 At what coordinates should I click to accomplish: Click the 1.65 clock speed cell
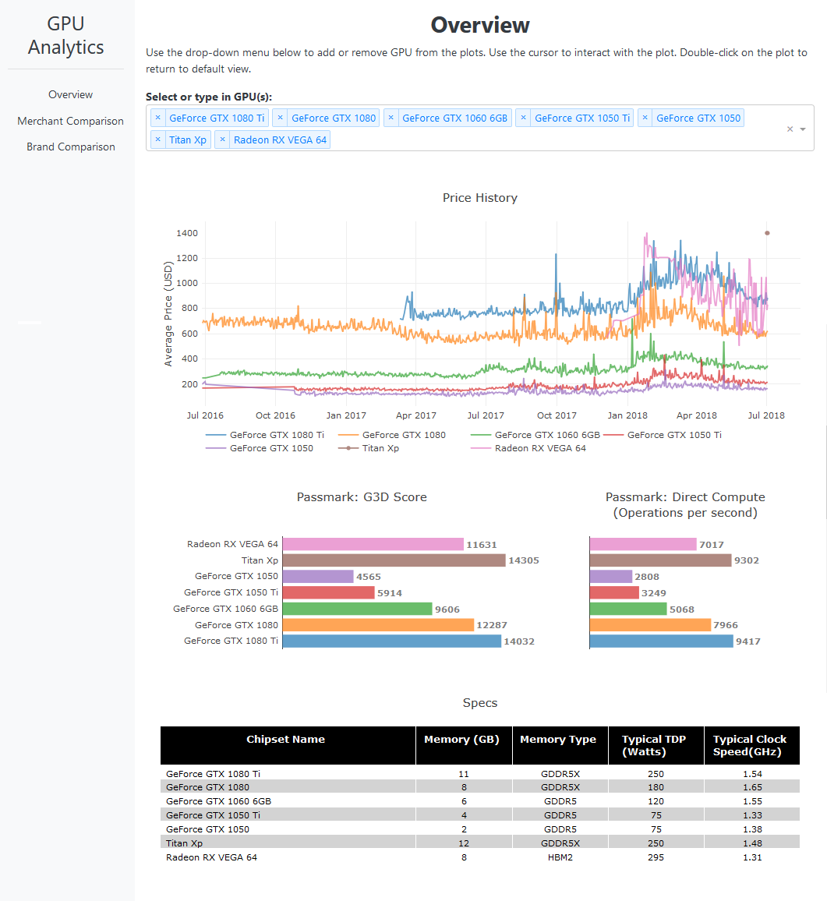coord(752,787)
